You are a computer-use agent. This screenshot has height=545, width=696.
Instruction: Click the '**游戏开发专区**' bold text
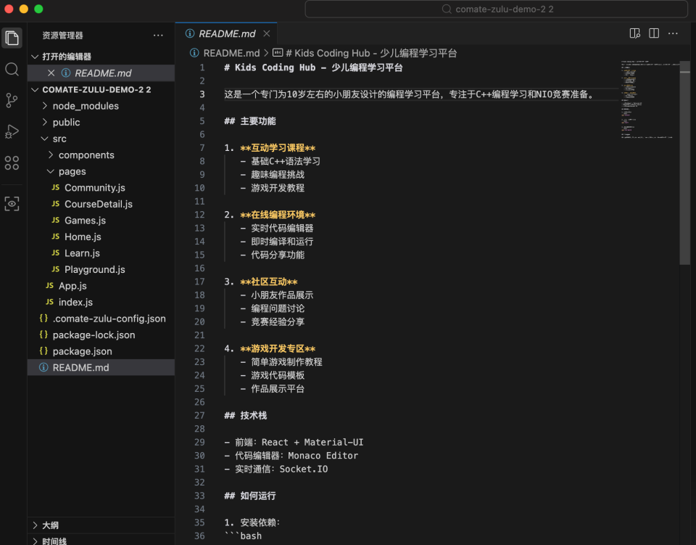pyautogui.click(x=278, y=348)
